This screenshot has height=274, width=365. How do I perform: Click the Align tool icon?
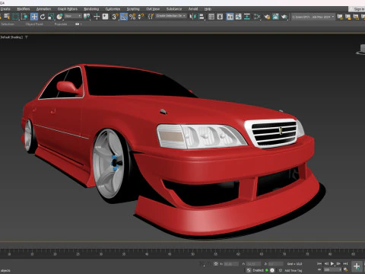202,17
